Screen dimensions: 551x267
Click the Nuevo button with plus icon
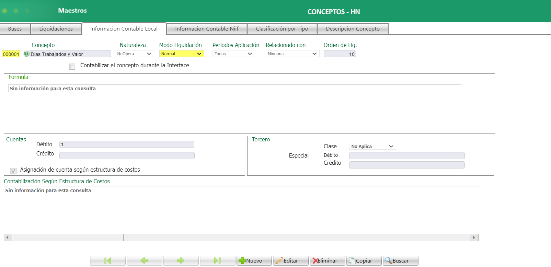(254, 261)
